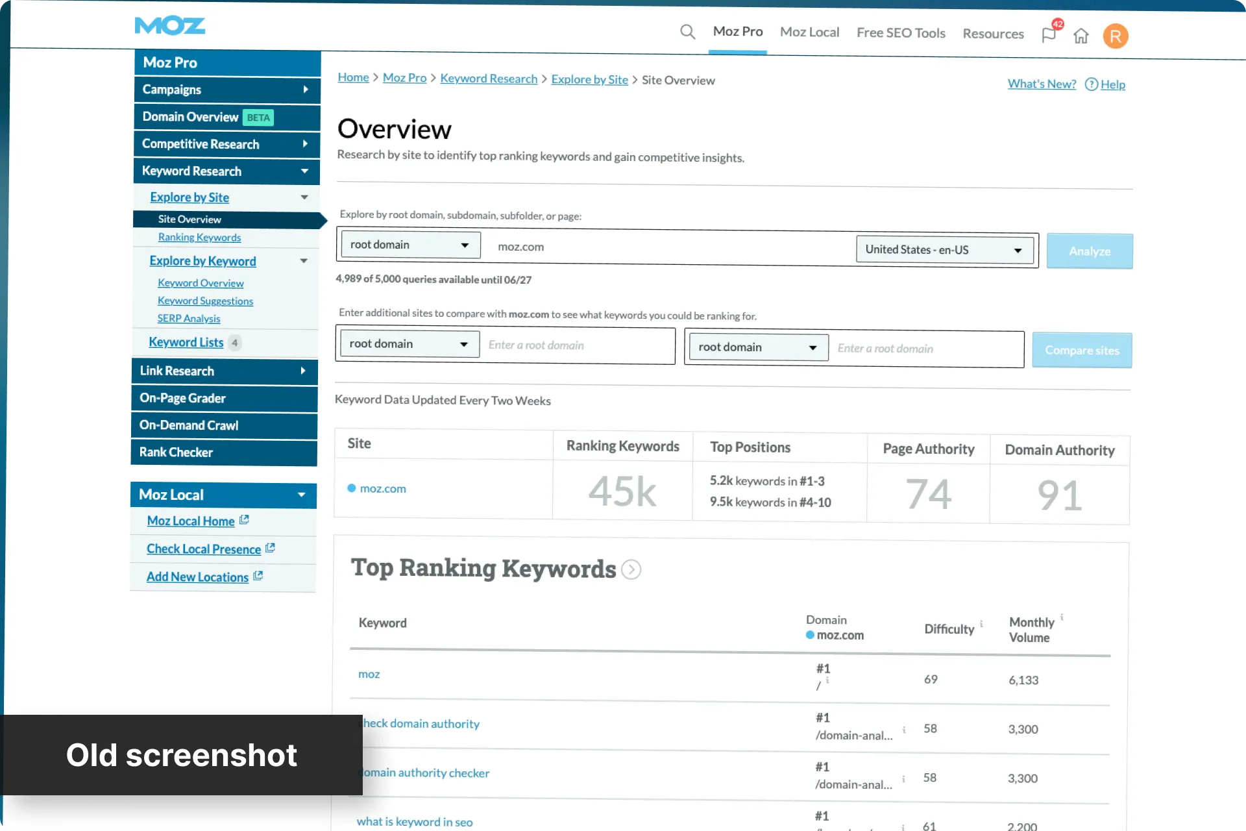This screenshot has height=831, width=1246.
Task: Click first Enter a root domain field
Action: click(x=579, y=345)
